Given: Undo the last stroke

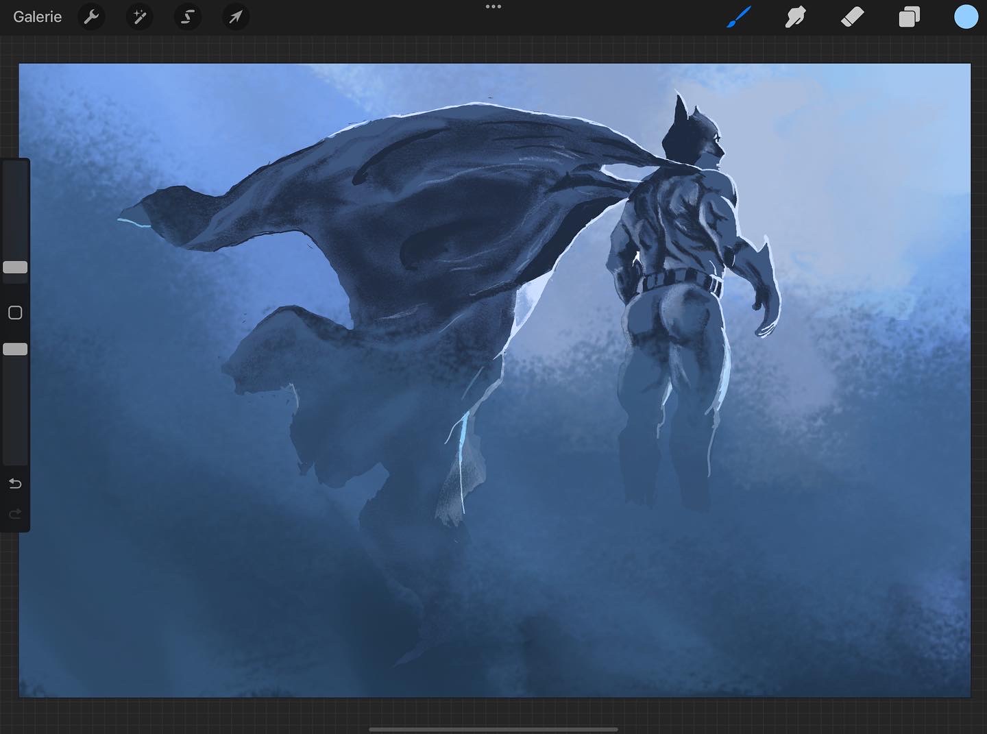Looking at the screenshot, I should pyautogui.click(x=15, y=484).
